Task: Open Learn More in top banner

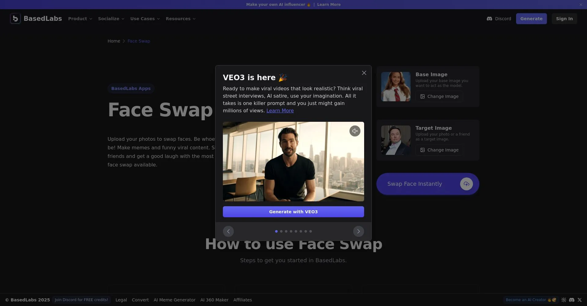Action: pos(329,5)
